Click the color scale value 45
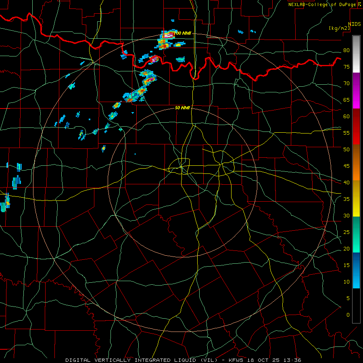This screenshot has height=363, width=363. pos(346,166)
